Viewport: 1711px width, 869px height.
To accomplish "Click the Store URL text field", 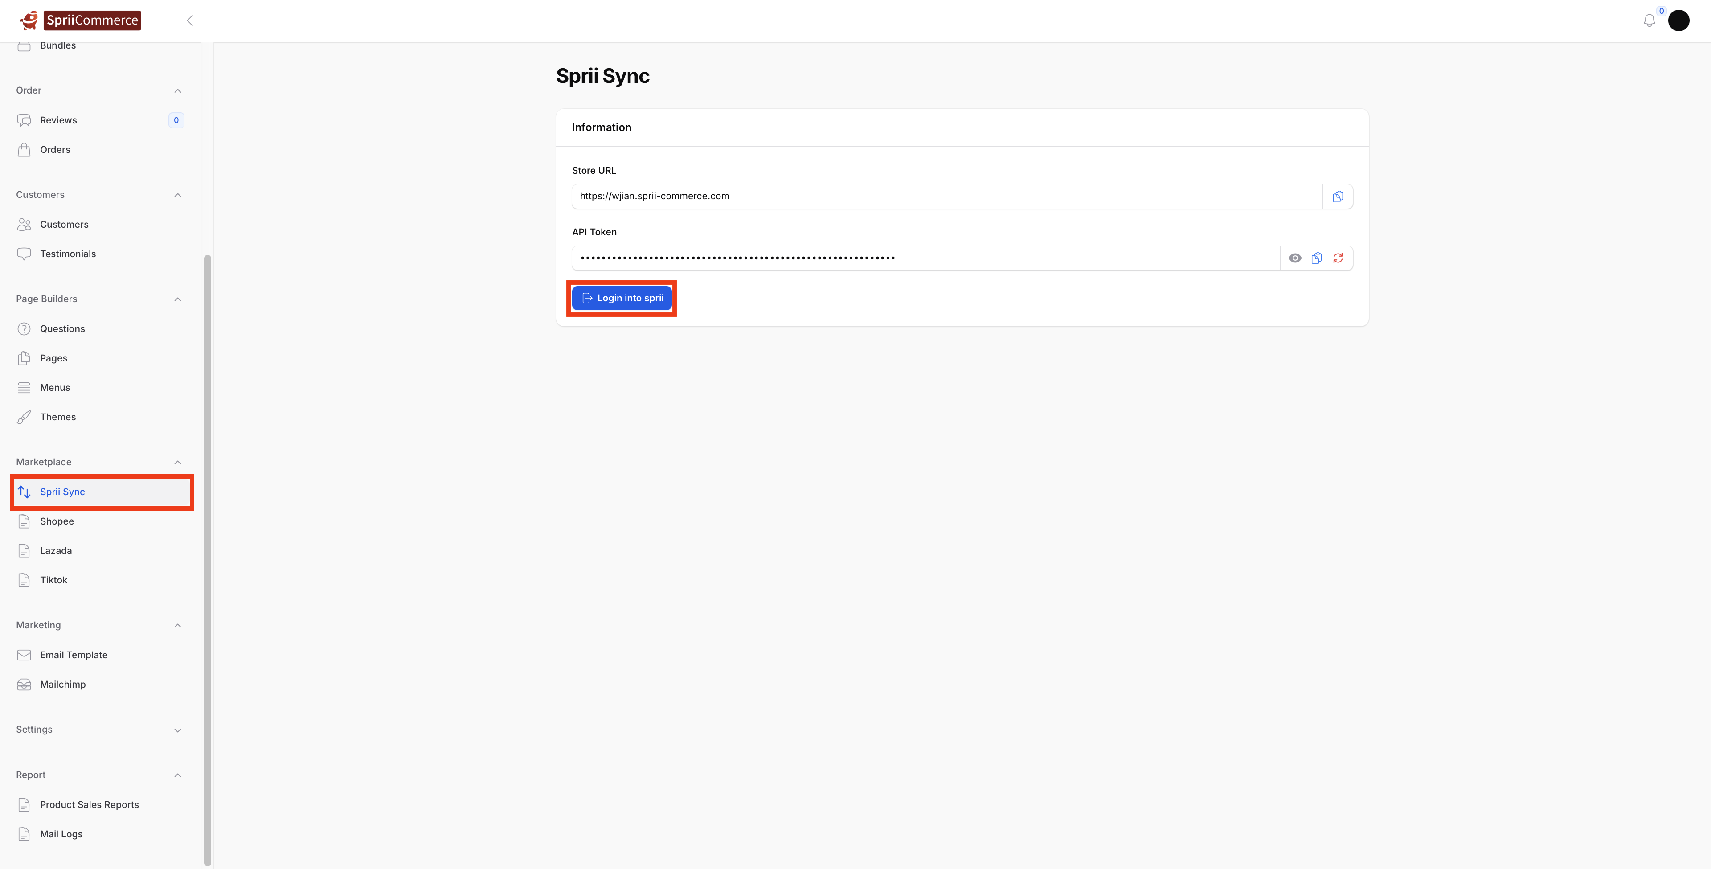I will tap(946, 197).
